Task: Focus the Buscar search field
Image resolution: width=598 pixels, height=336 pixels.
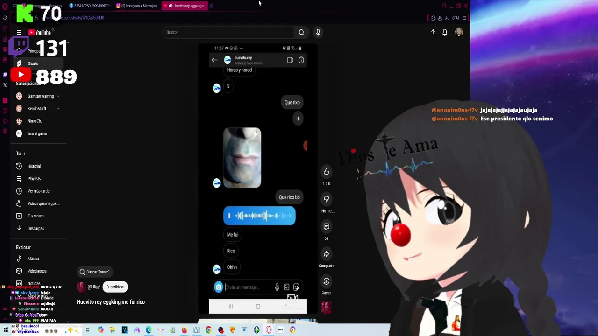Action: [x=229, y=32]
